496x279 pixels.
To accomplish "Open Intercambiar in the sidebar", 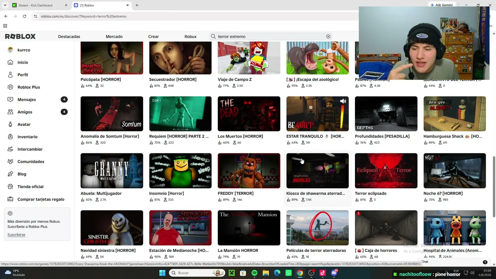I will point(30,149).
